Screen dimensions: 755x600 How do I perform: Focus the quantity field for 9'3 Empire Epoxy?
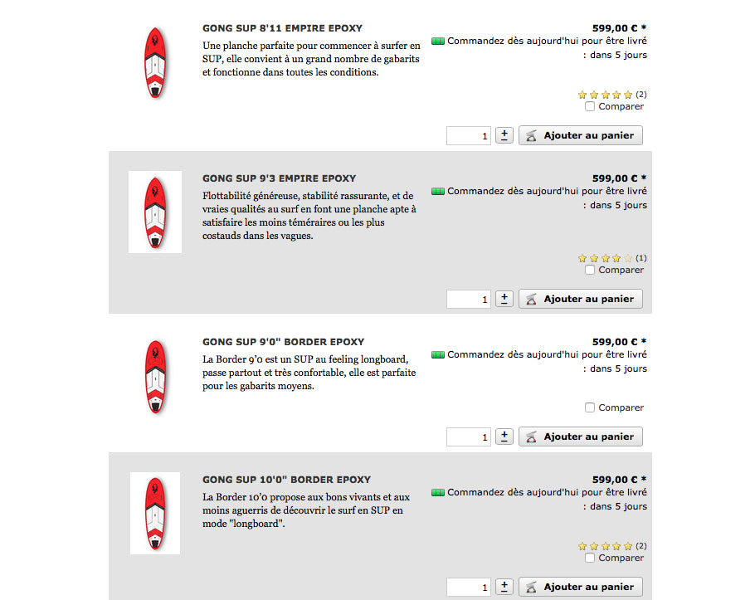[x=469, y=299]
